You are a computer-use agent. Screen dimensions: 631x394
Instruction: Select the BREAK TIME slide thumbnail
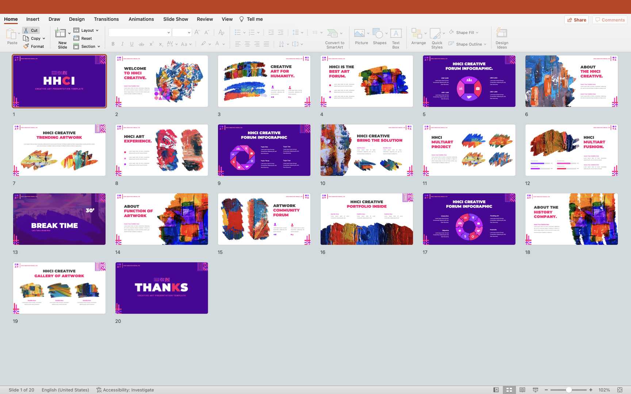click(59, 219)
